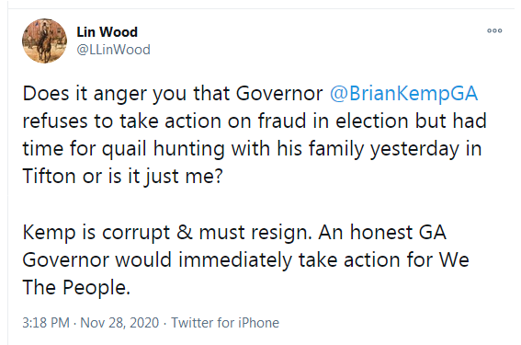The image size is (521, 345).
Task: Click the Twitter for iPhone source label
Action: pyautogui.click(x=225, y=323)
